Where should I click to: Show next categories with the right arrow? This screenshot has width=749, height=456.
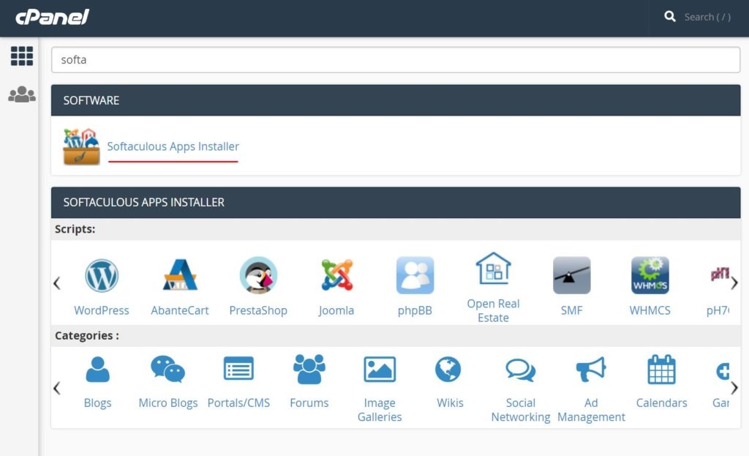click(734, 388)
